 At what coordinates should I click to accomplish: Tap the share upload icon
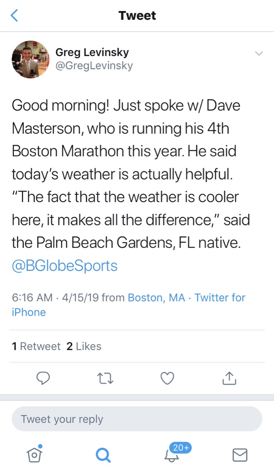[229, 379]
